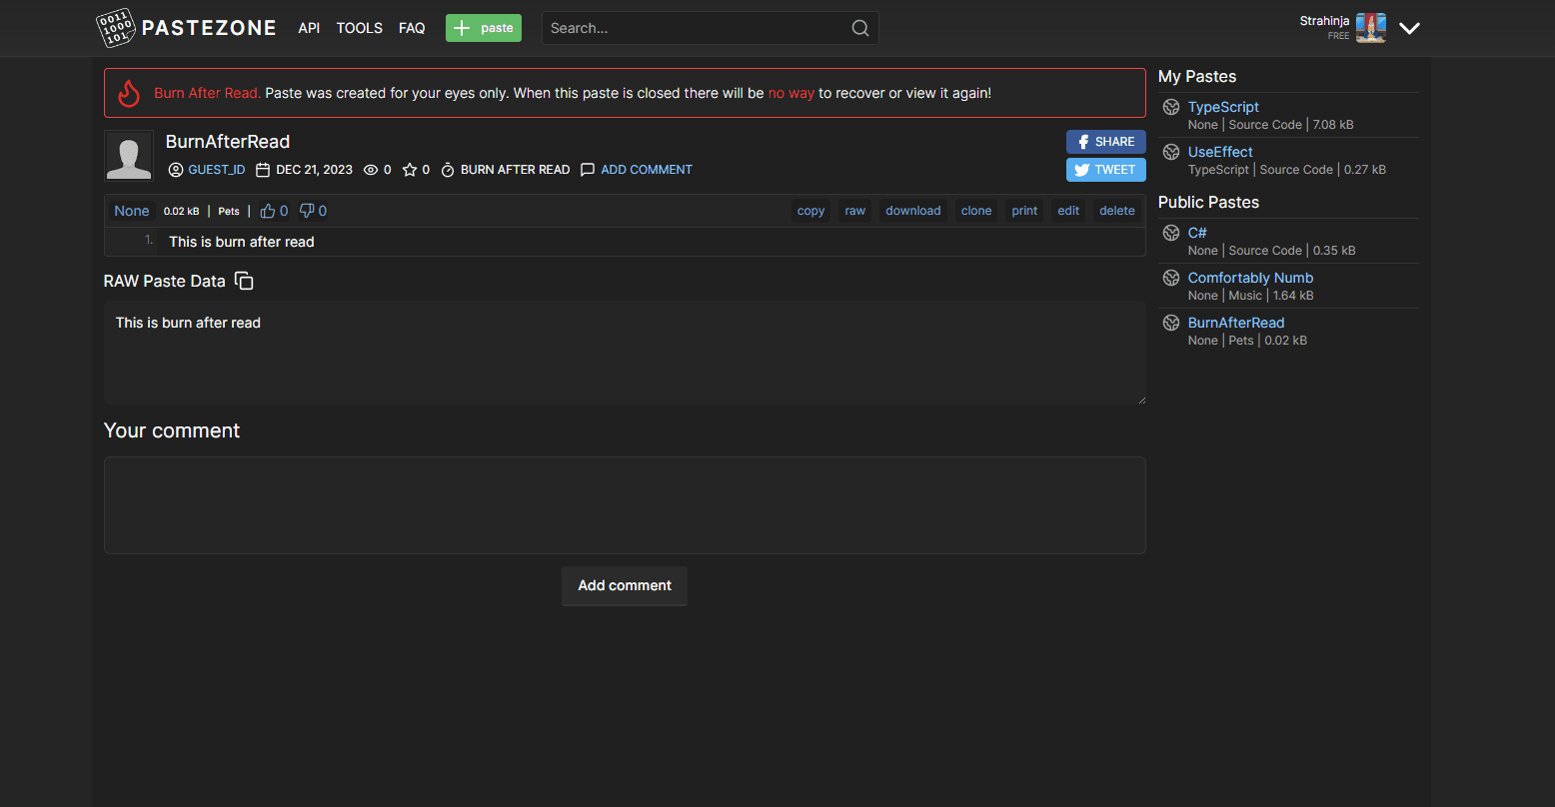Click the raw textarea resize handle
Viewport: 1555px width, 807px height.
1141,400
